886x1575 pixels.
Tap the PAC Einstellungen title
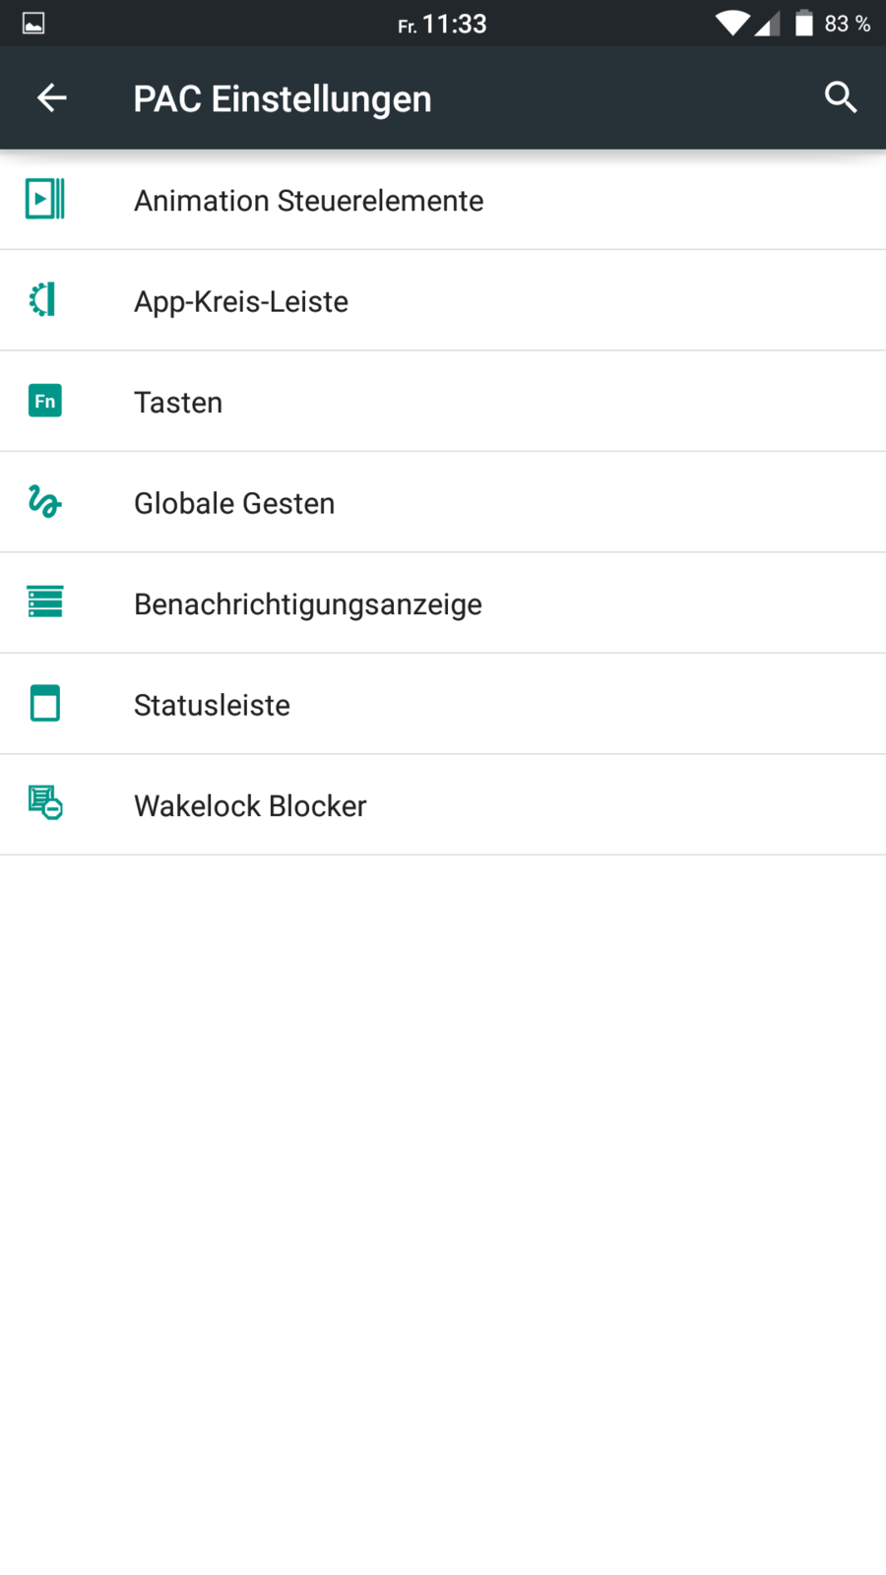point(283,98)
